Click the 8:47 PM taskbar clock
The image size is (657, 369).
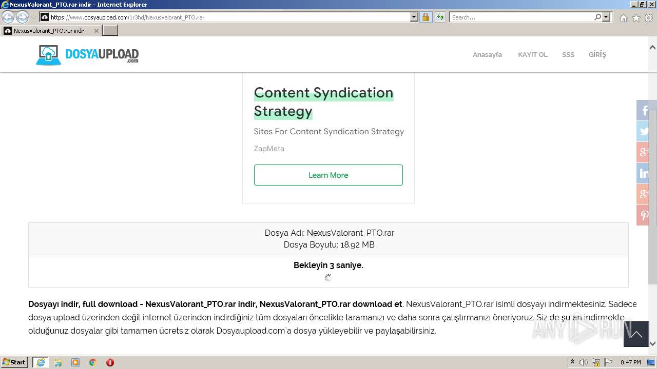point(631,362)
